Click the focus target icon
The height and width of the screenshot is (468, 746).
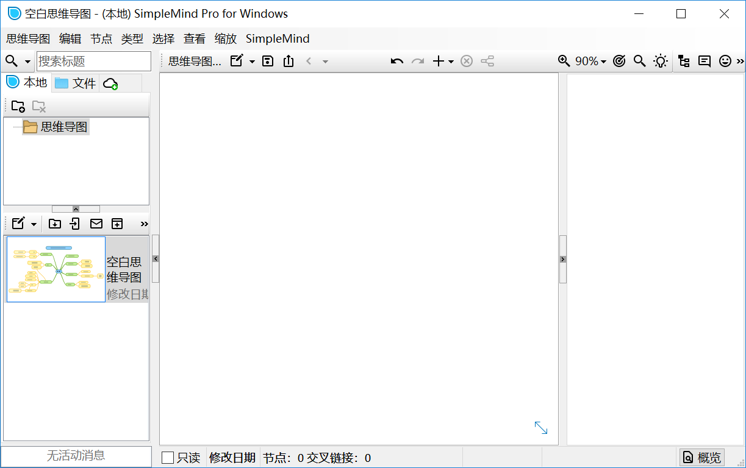pos(619,61)
